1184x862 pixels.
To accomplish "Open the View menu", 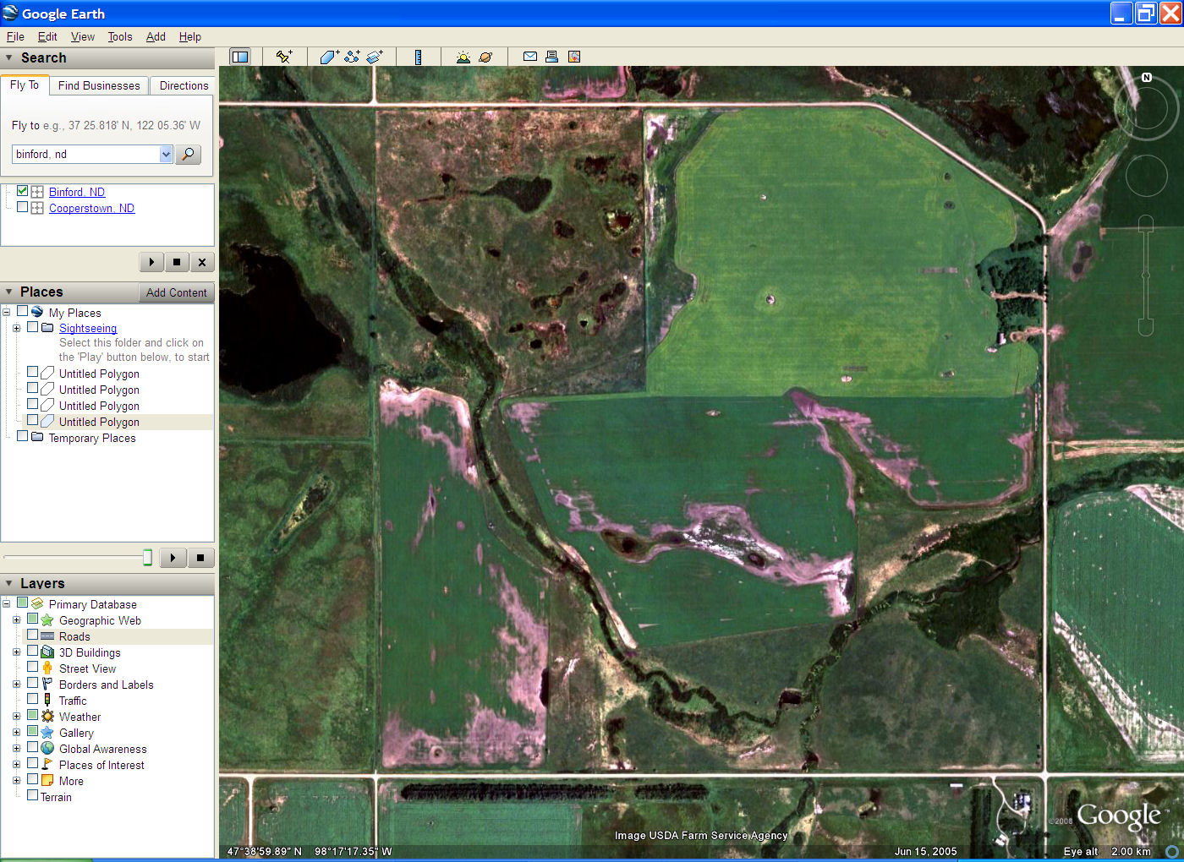I will [x=83, y=36].
